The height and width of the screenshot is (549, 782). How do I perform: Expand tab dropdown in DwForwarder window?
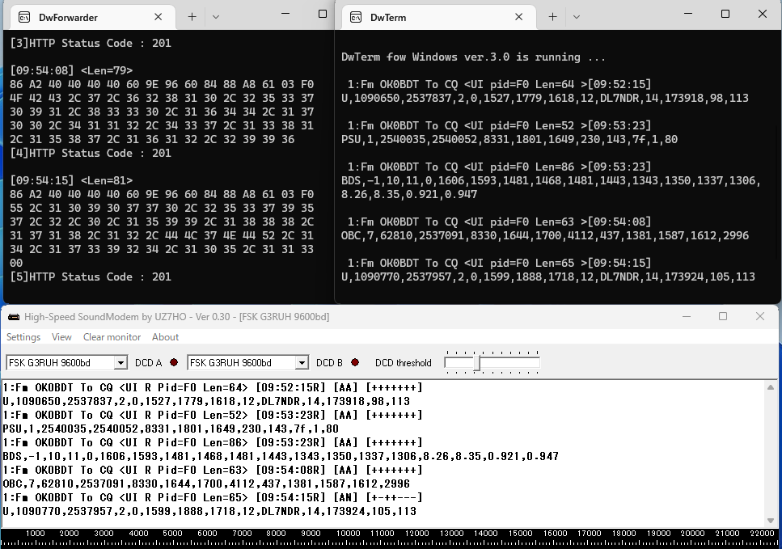(216, 17)
